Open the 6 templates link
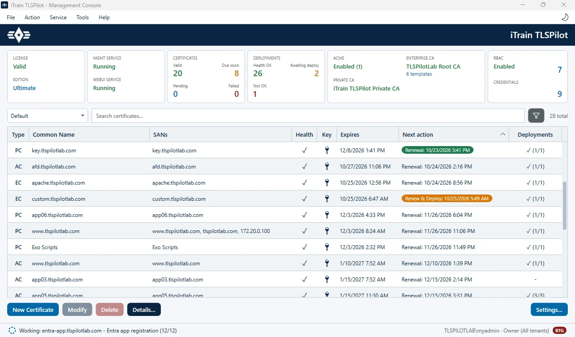Image resolution: width=575 pixels, height=337 pixels. [x=419, y=74]
